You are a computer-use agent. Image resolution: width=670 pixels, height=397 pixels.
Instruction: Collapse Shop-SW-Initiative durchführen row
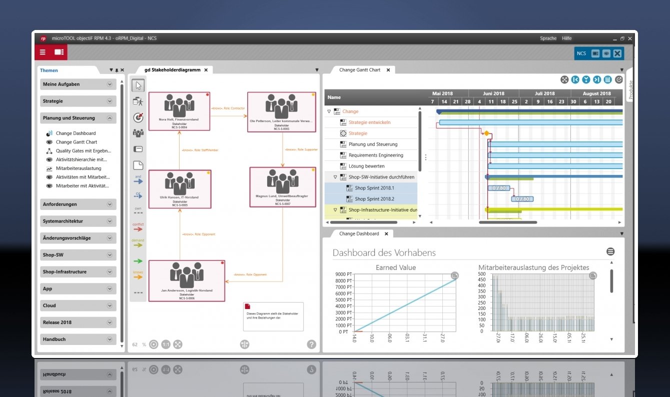click(335, 177)
